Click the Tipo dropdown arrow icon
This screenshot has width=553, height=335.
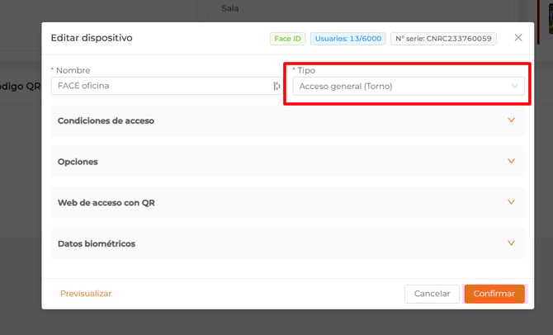pos(515,86)
